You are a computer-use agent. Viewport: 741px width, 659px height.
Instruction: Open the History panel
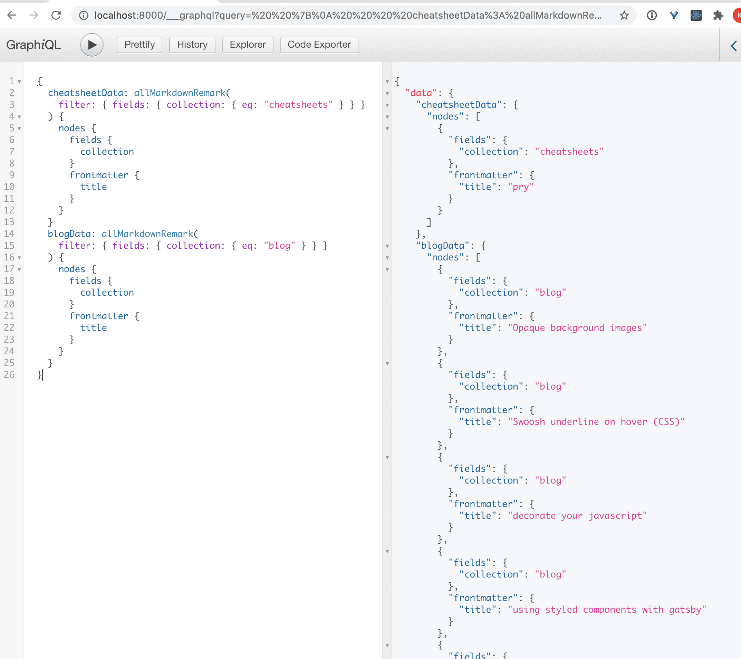coord(192,45)
